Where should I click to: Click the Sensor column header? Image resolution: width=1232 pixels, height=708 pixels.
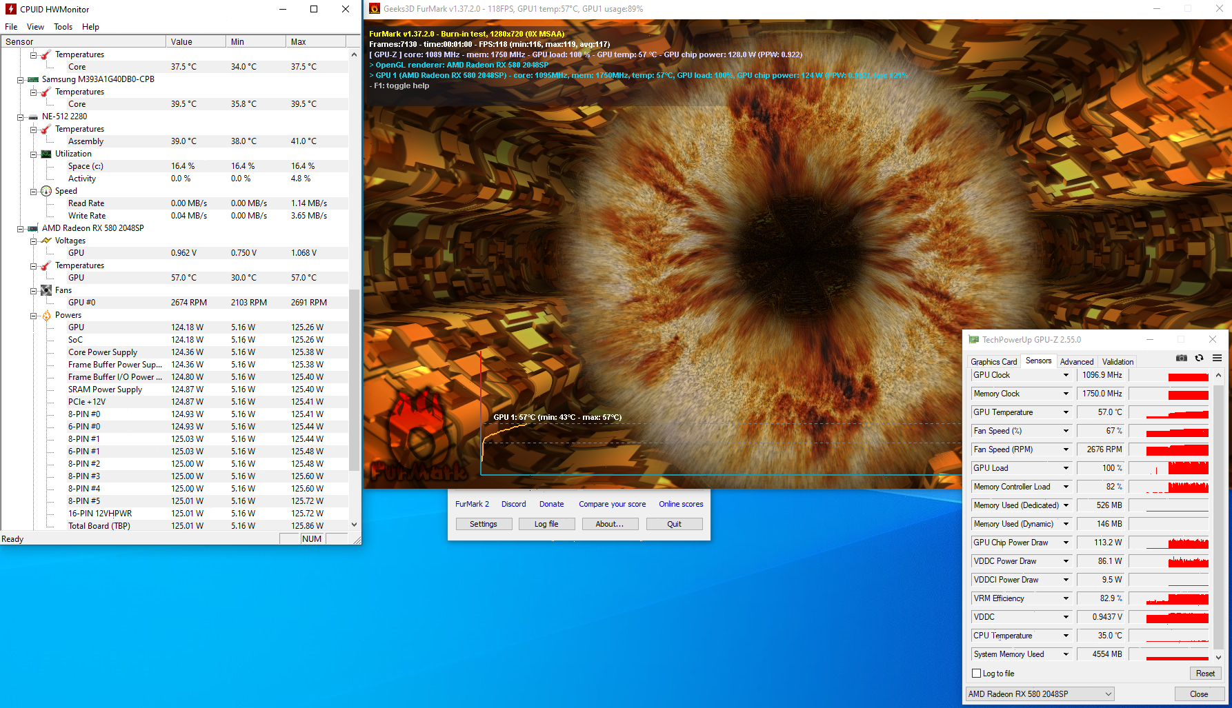tap(83, 41)
